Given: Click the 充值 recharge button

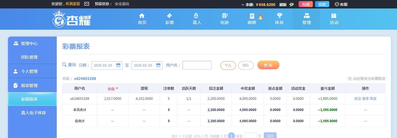Looking at the screenshot, I should point(306,4).
